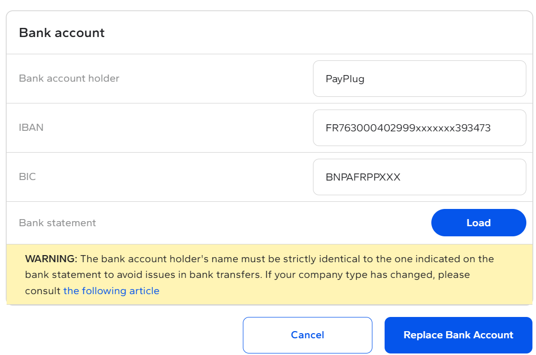Screen dimensions: 536x355
Task: Click the white Bank account header bar
Action: [269, 33]
